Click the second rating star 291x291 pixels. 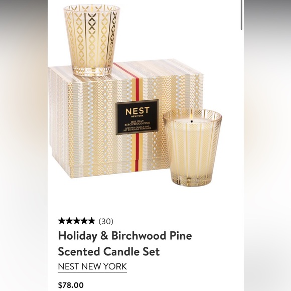click(69, 221)
